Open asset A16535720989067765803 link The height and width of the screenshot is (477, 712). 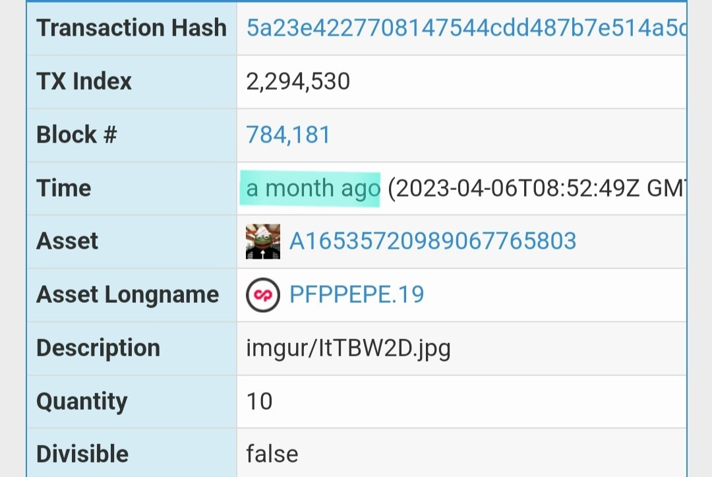(x=432, y=241)
